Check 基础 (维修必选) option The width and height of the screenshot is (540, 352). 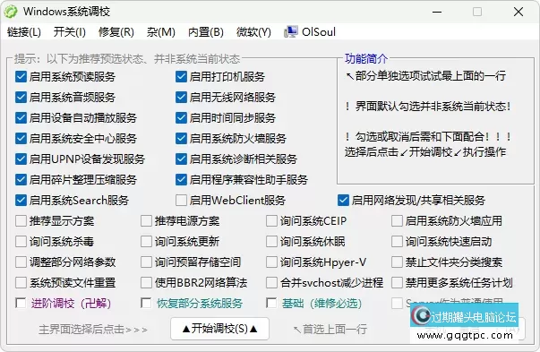[271, 303]
